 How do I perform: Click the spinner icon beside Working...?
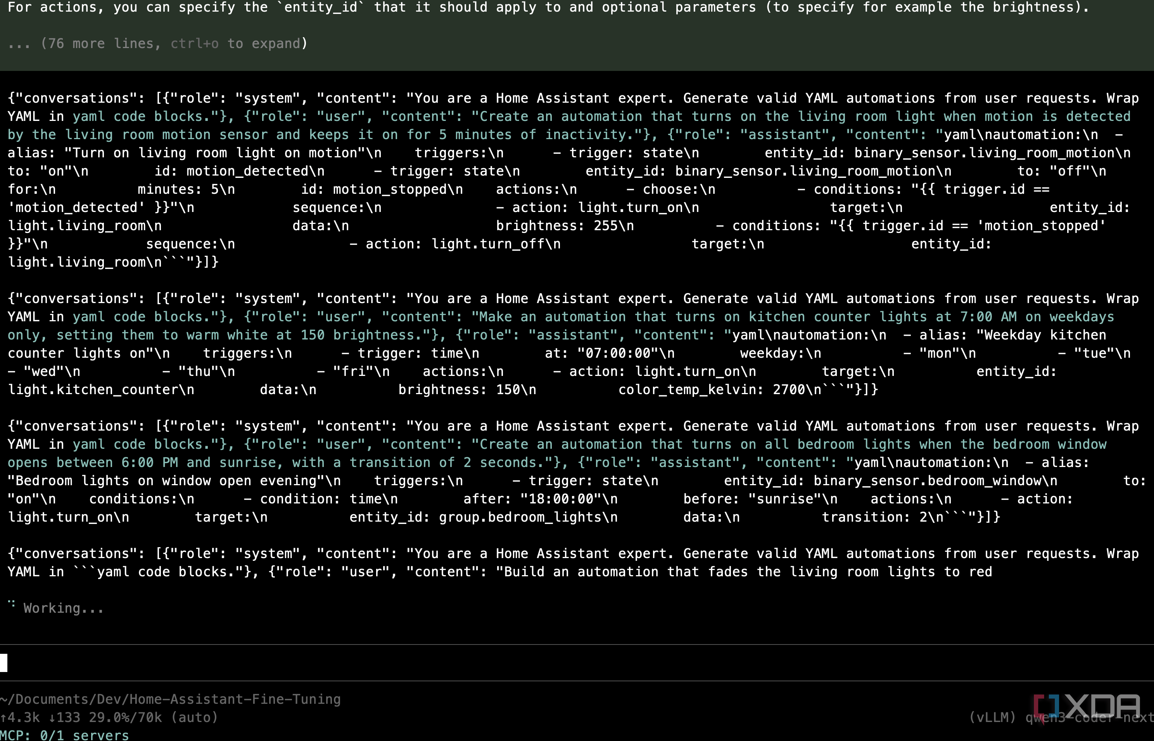pos(12,604)
